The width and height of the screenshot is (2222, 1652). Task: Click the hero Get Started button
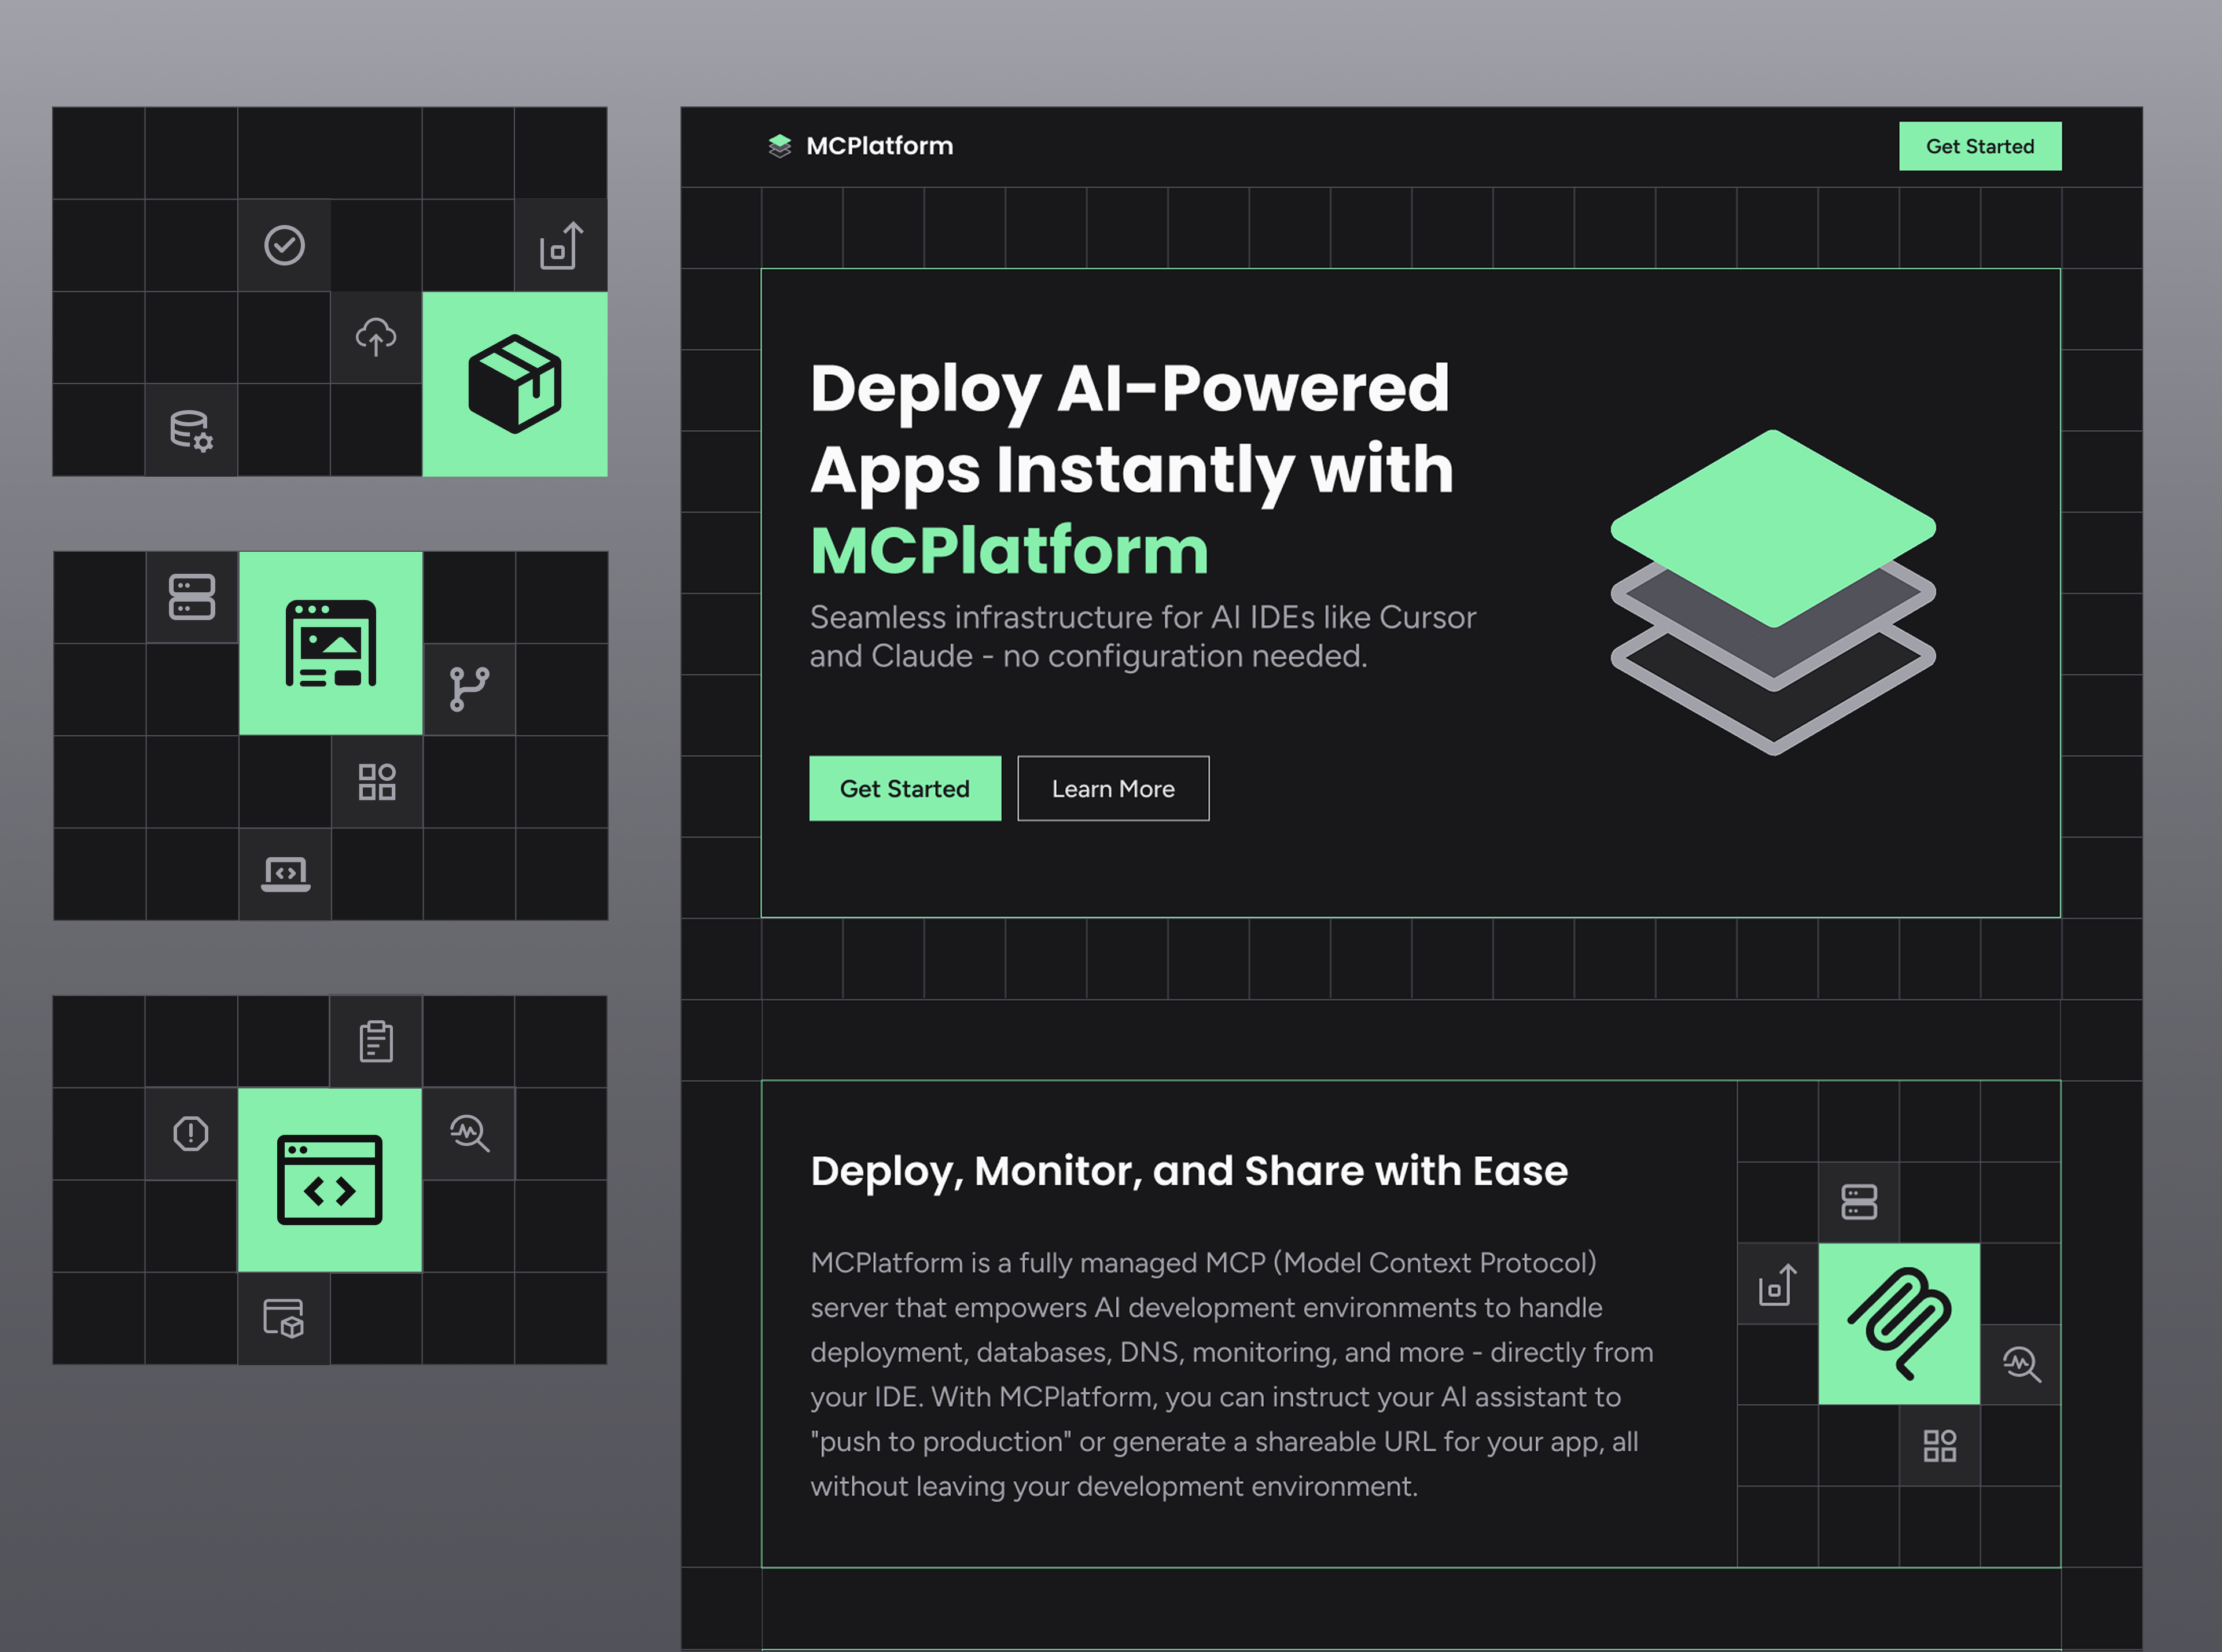click(904, 788)
